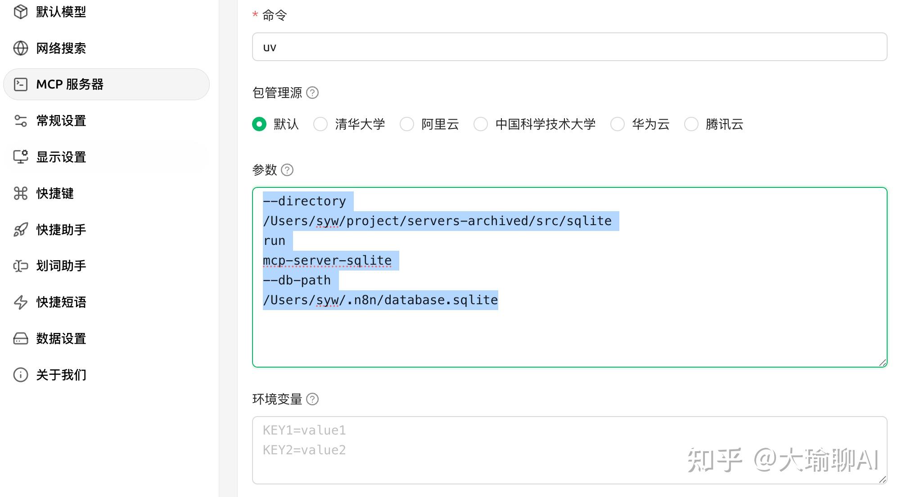Screen dimensions: 902x497
Task: Click the sliders icon beside 常规设置
Action: click(21, 121)
